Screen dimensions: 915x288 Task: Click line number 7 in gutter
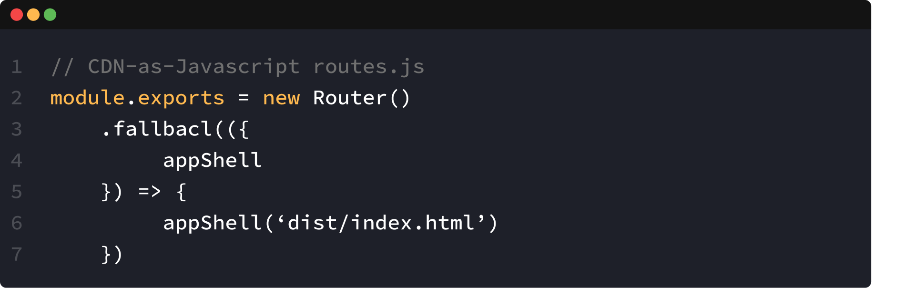pyautogui.click(x=17, y=254)
